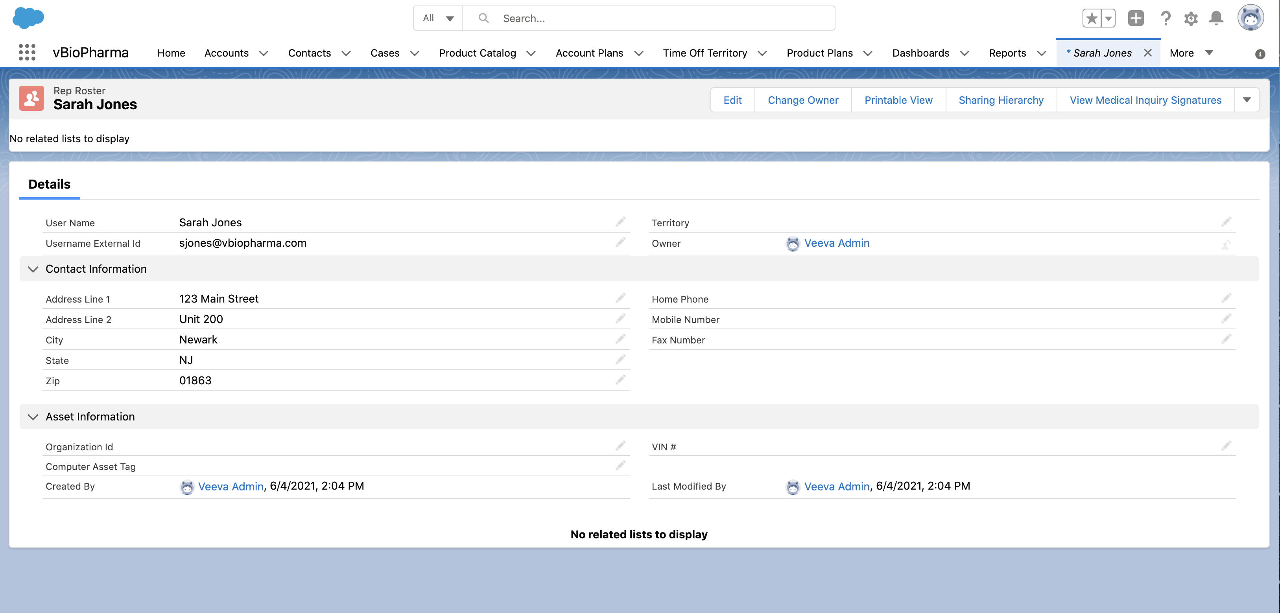Open the Global Actions plus icon
This screenshot has width=1280, height=613.
tap(1136, 18)
